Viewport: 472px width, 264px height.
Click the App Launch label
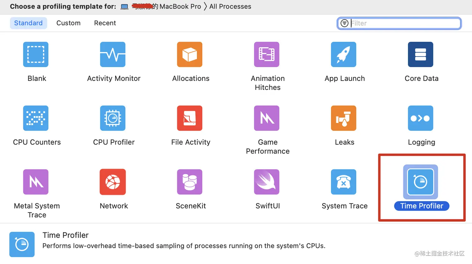pyautogui.click(x=345, y=78)
